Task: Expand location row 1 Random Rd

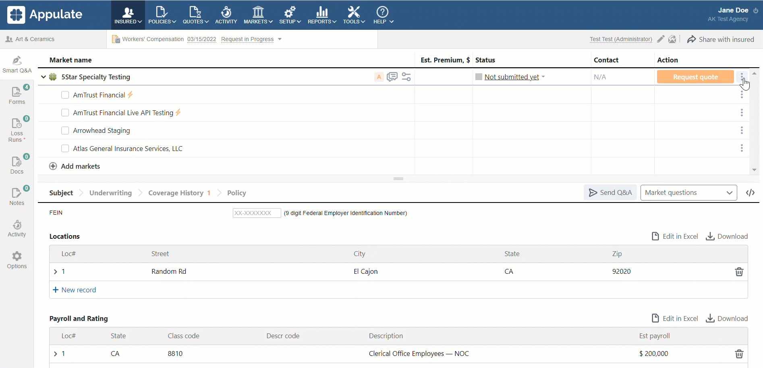Action: pyautogui.click(x=56, y=272)
